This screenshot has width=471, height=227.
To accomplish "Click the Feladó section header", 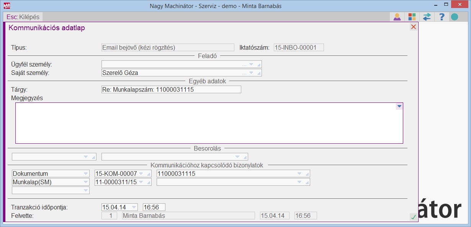I will [208, 56].
